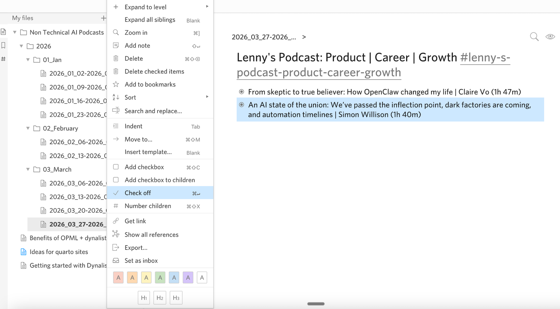
Task: Toggle the eye visibility icon top right
Action: tap(550, 37)
